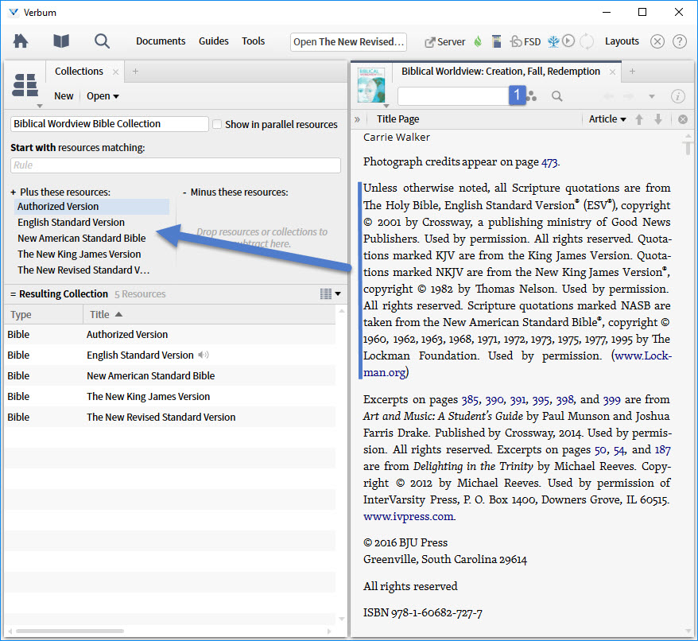Follow the page 473 link

[x=549, y=162]
